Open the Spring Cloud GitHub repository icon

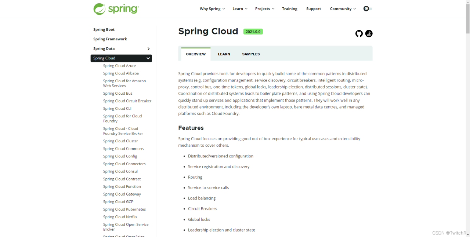point(359,34)
